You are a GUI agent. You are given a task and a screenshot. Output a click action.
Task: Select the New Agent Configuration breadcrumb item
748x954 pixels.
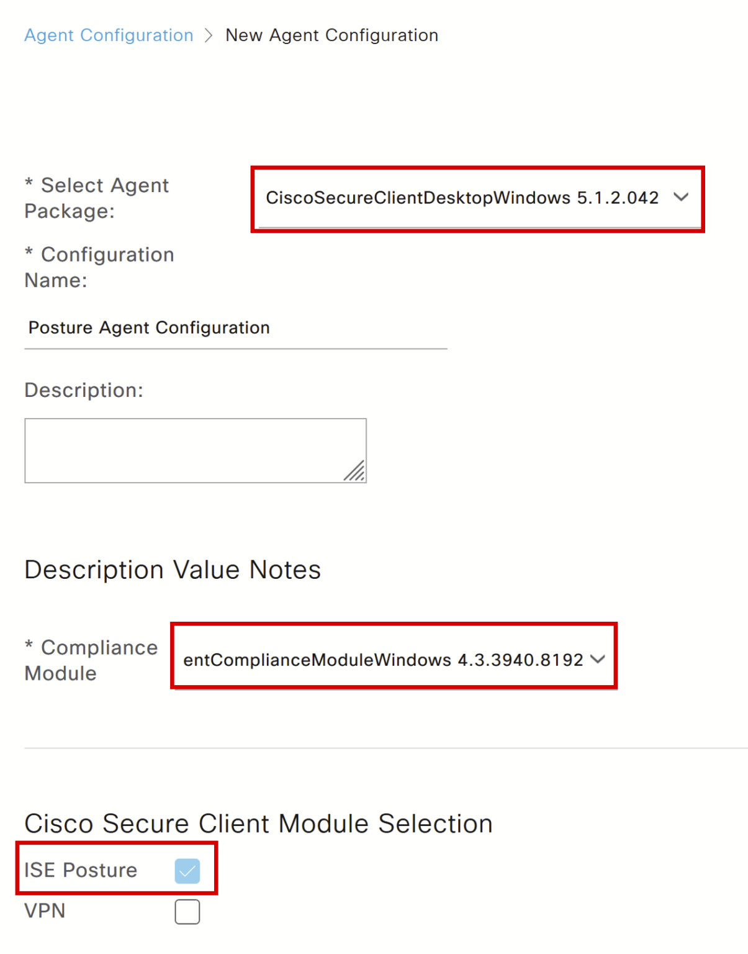[332, 35]
